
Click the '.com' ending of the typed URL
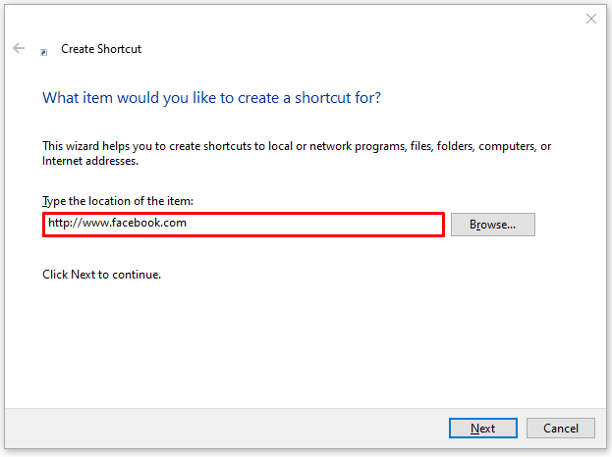point(175,224)
